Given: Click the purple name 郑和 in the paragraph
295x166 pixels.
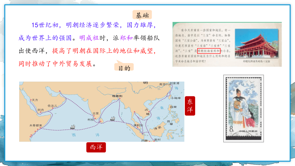Looking at the screenshot, I should [x=127, y=38].
